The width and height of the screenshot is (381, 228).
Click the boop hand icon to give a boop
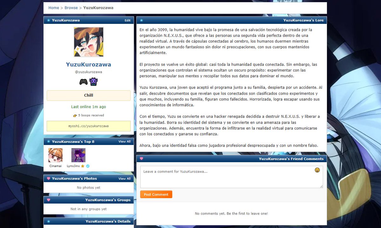(76, 115)
